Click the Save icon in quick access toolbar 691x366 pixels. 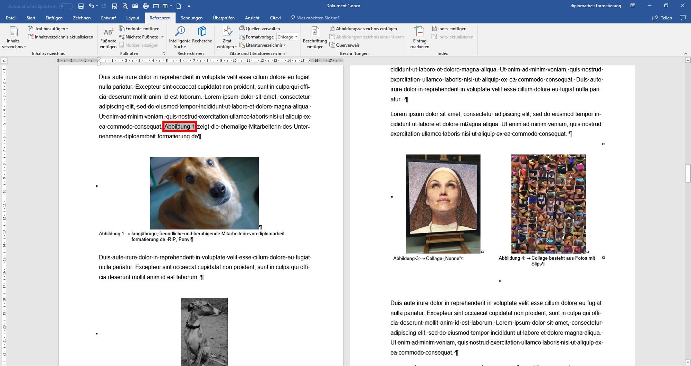(x=81, y=6)
